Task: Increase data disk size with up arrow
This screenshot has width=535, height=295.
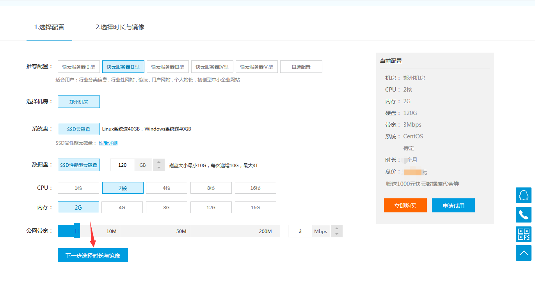Action: (x=158, y=162)
